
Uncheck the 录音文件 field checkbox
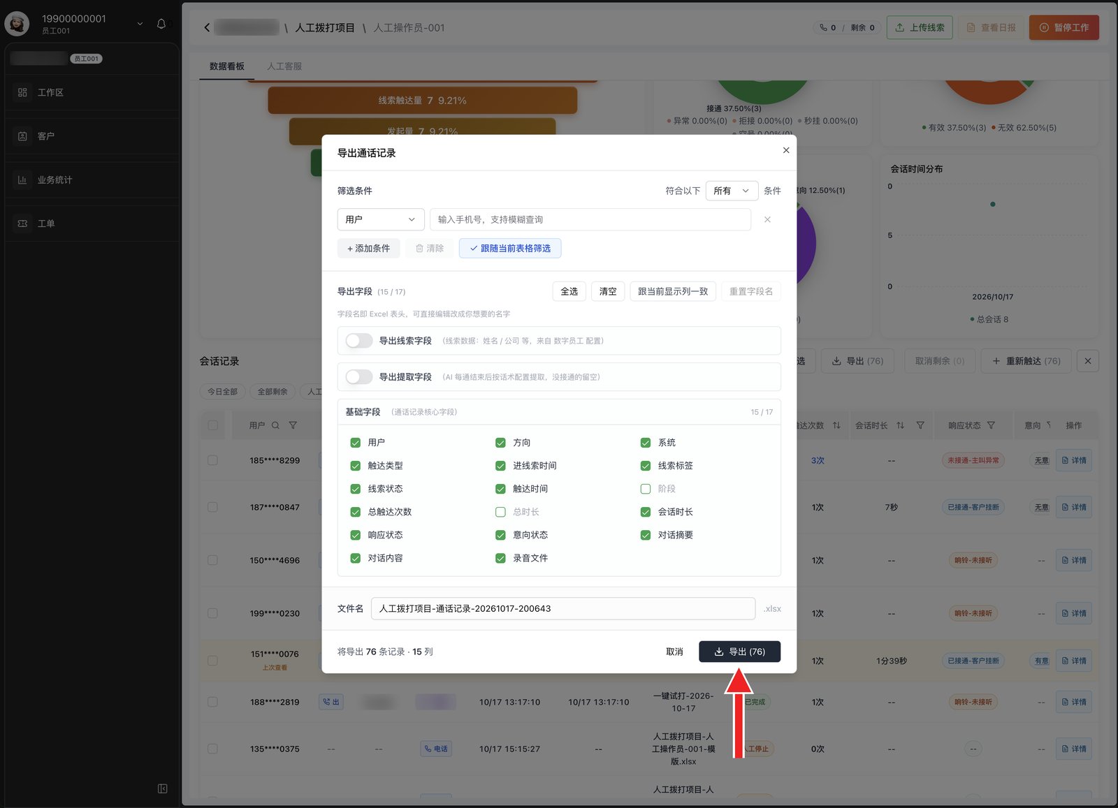(500, 558)
